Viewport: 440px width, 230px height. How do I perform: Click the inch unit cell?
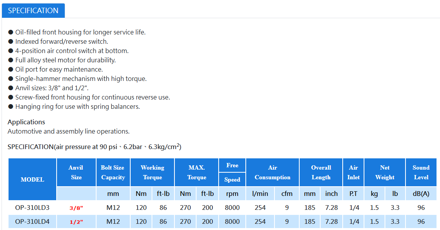point(331,194)
